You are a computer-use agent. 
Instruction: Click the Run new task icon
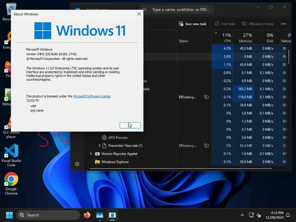[x=181, y=24]
